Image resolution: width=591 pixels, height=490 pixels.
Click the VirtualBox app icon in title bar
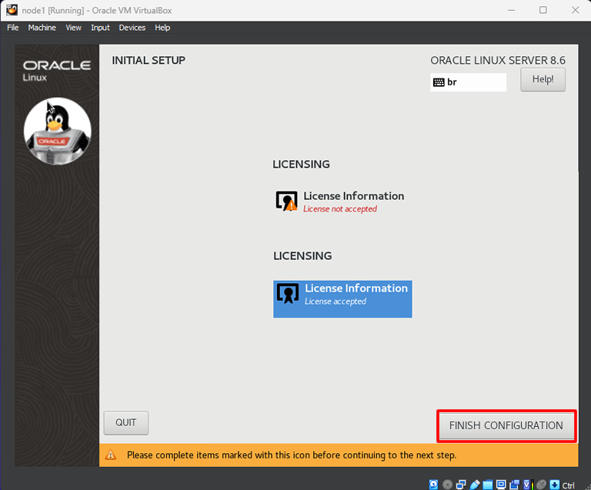click(x=12, y=10)
